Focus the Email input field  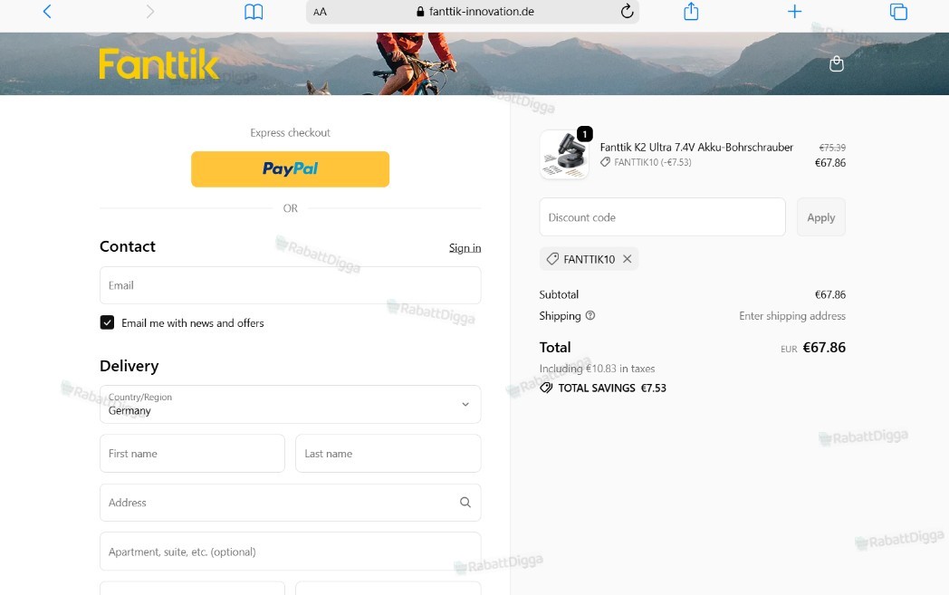tap(290, 285)
